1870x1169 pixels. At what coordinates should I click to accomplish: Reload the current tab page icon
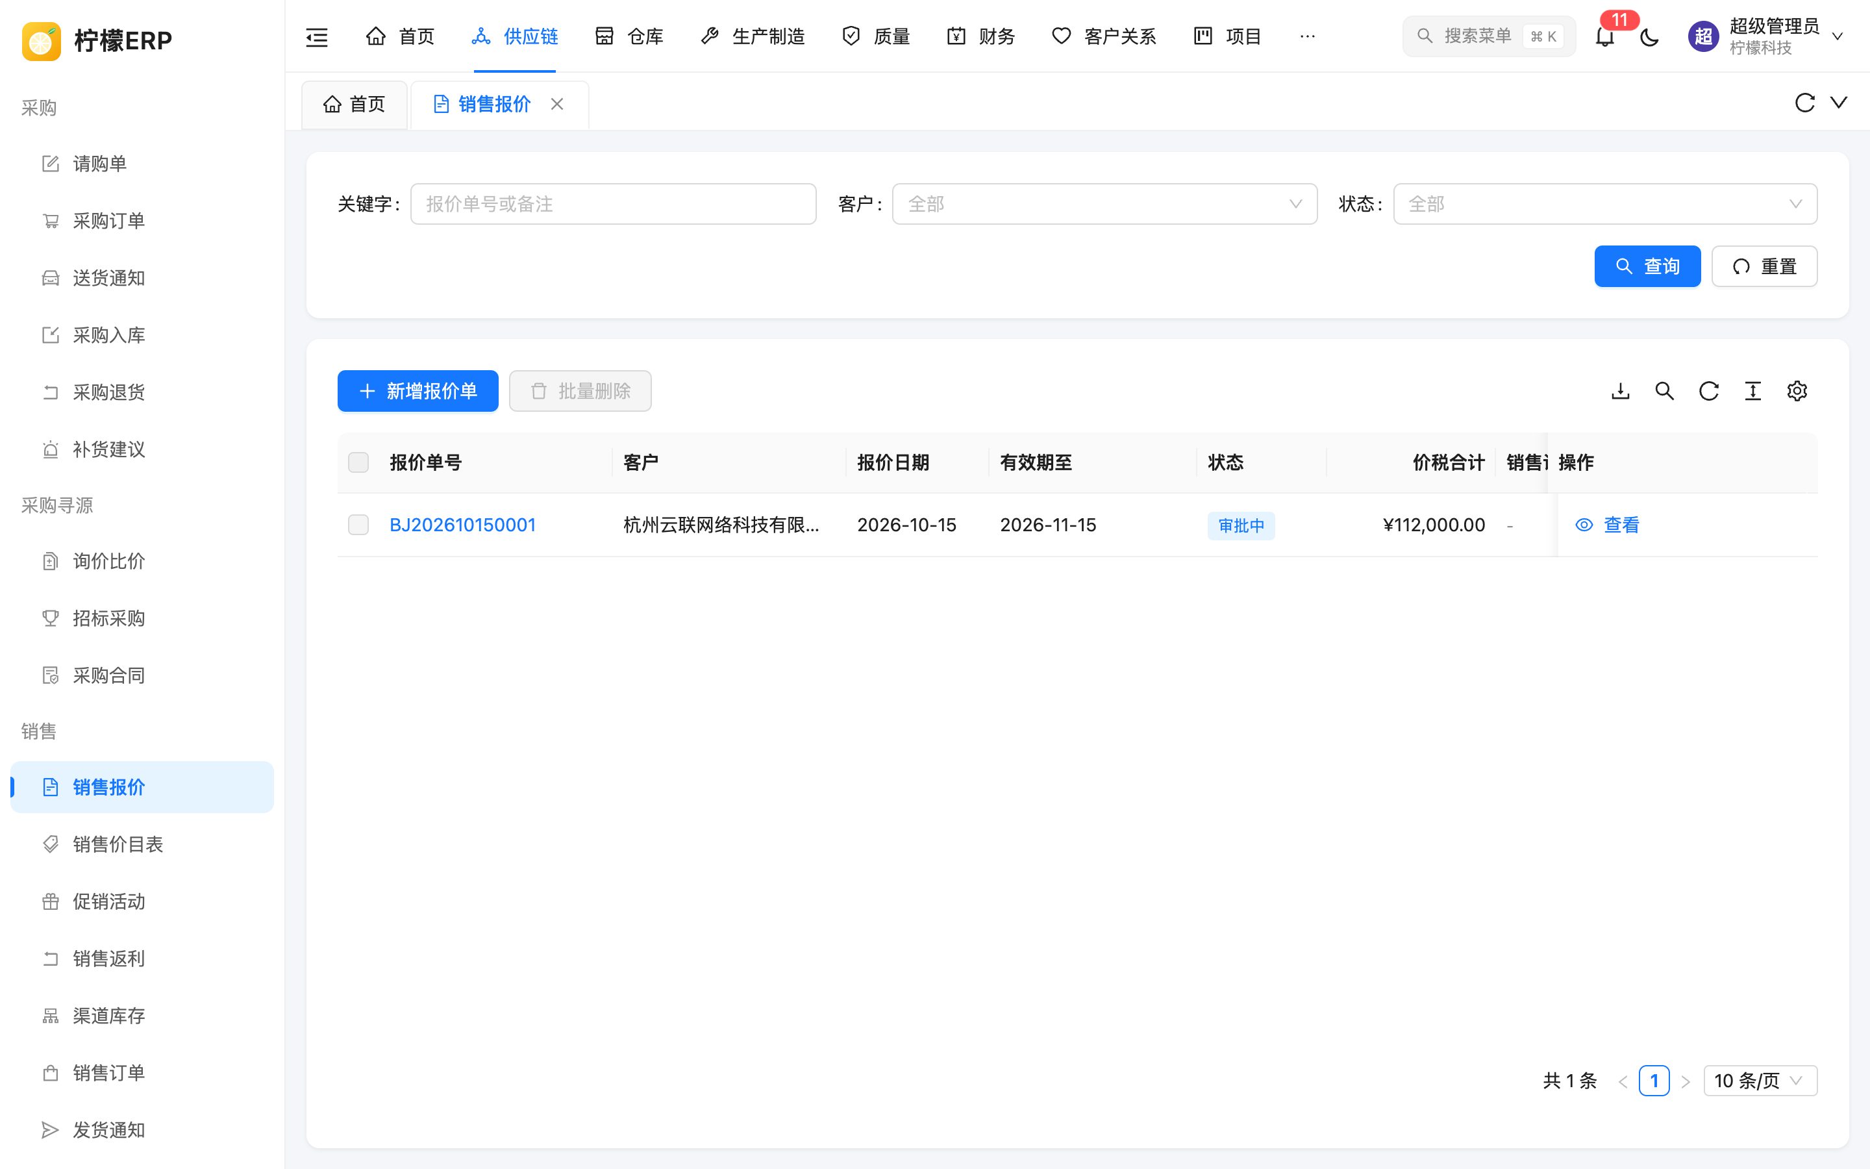tap(1804, 103)
